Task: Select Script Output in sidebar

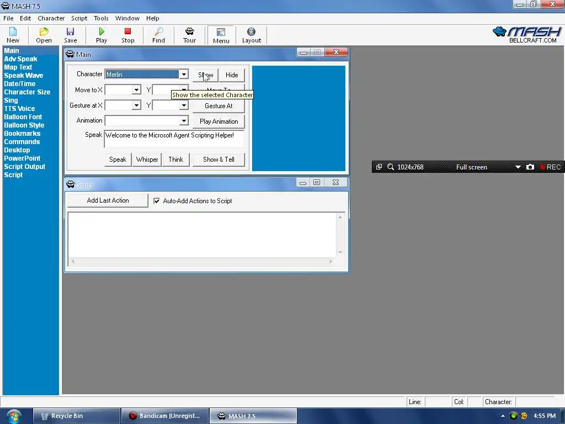Action: [24, 167]
